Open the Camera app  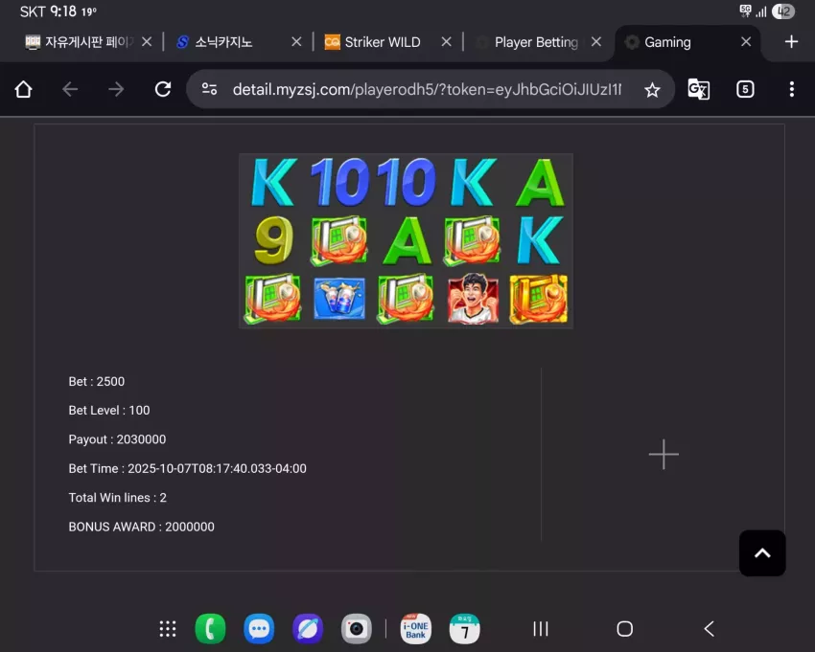[x=356, y=629]
